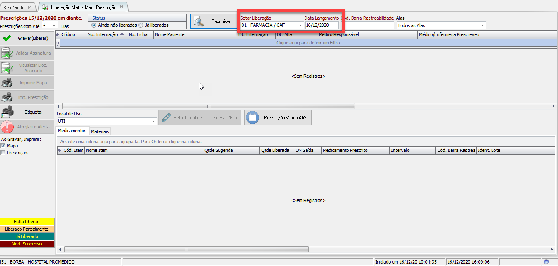Click the green checkmark Gravar(Liberar) icon
This screenshot has width=558, height=266.
(x=7, y=38)
